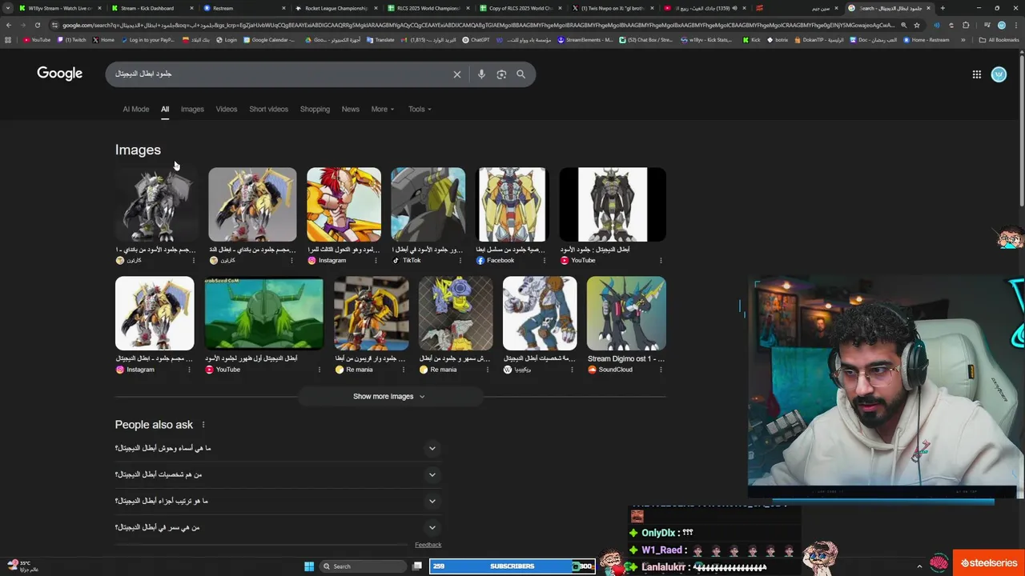Open the Tools dropdown
This screenshot has width=1025, height=576.
click(420, 109)
